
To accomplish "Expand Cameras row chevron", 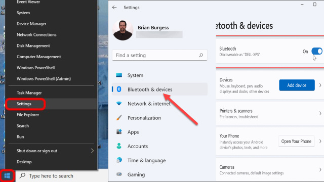I will pos(320,170).
